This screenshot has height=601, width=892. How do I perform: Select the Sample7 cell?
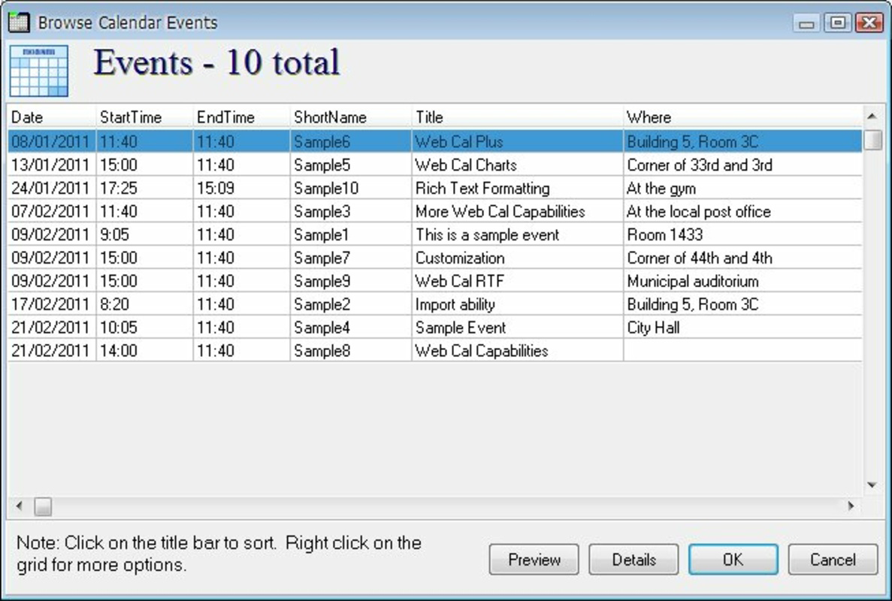click(350, 258)
